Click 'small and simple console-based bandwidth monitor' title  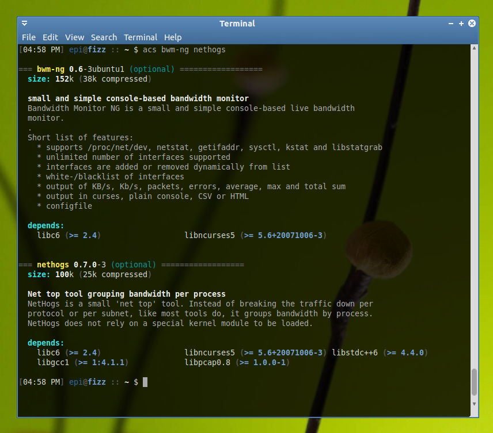click(x=138, y=98)
